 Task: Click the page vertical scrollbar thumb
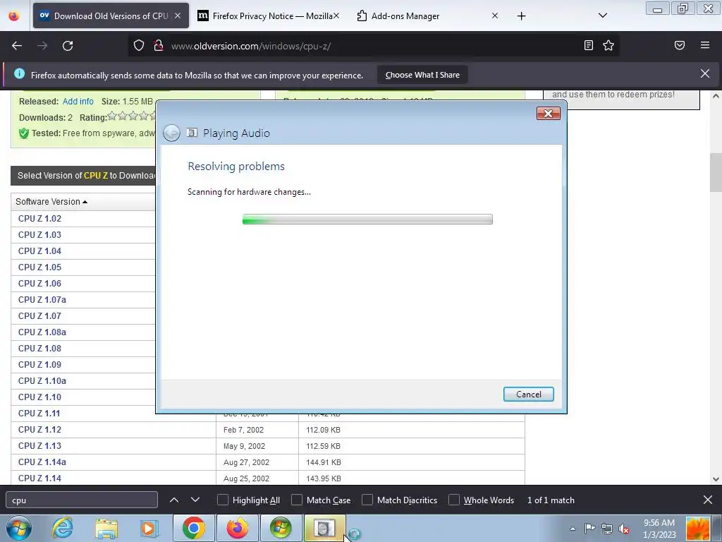click(716, 172)
